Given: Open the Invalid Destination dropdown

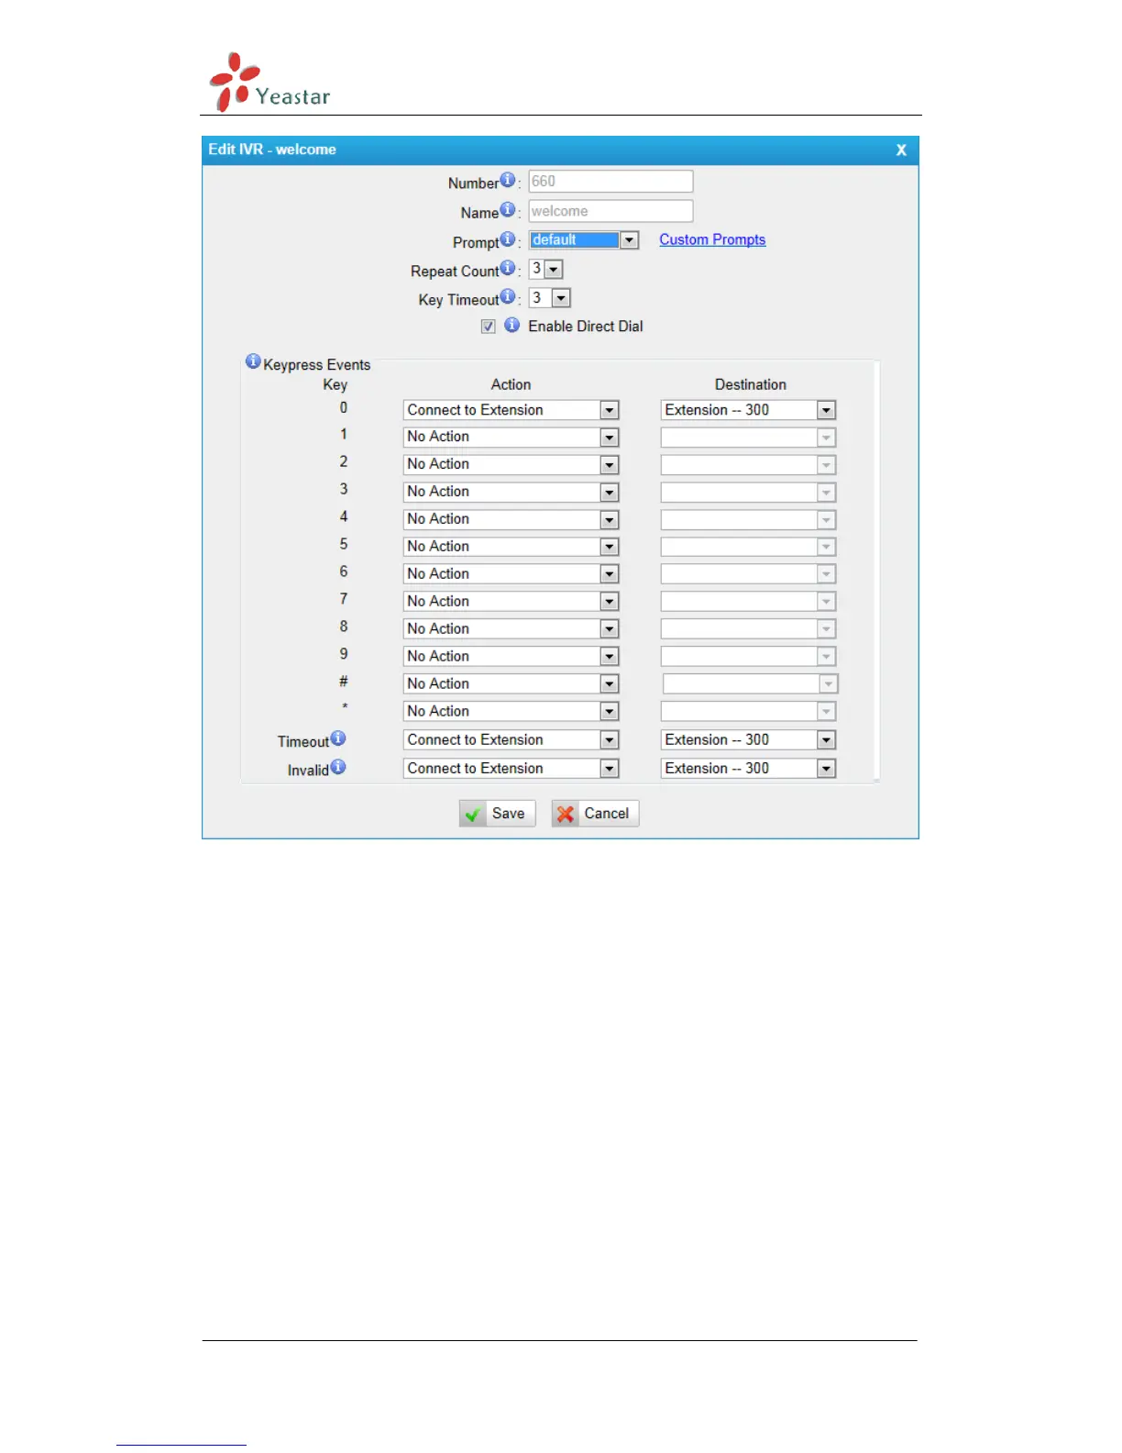Looking at the screenshot, I should click(748, 769).
